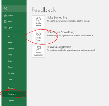This screenshot has width=109, height=106.
Task: Click the Home house icon
Action: 5,15
